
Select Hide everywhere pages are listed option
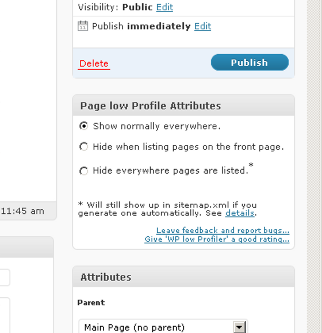(84, 171)
